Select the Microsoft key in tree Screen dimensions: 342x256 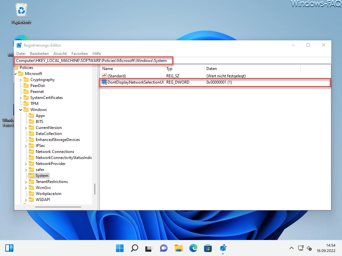pyautogui.click(x=33, y=74)
